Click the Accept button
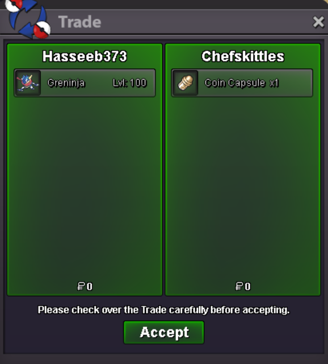The height and width of the screenshot is (364, 328). coord(164,332)
